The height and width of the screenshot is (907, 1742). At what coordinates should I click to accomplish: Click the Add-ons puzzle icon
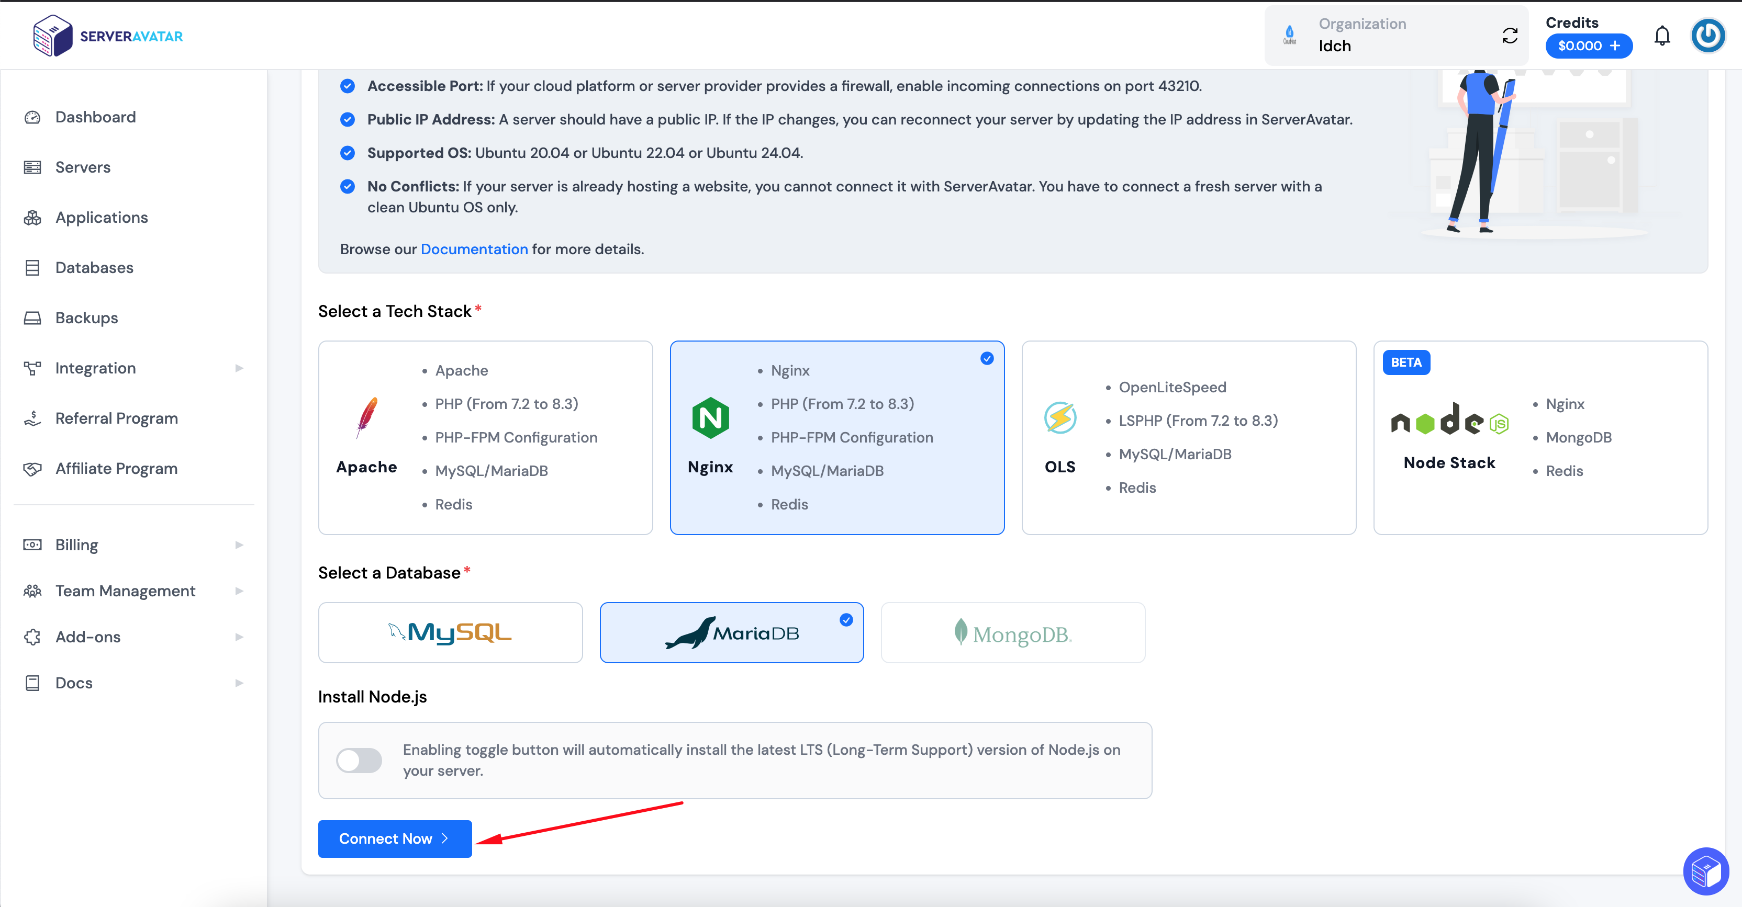tap(32, 637)
